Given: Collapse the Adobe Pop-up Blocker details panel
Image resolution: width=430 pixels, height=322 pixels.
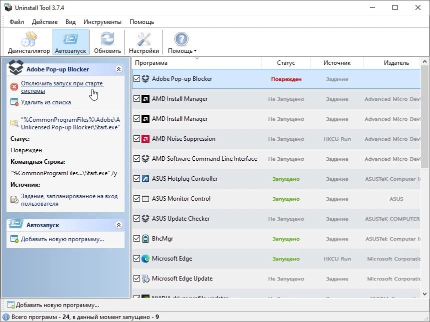Looking at the screenshot, I should tap(118, 69).
